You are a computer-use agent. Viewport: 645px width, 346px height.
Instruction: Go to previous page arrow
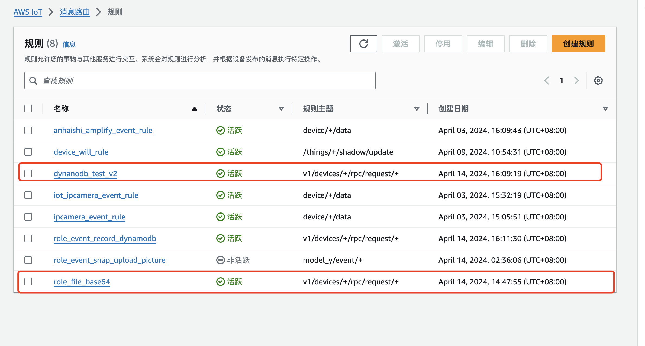[547, 81]
